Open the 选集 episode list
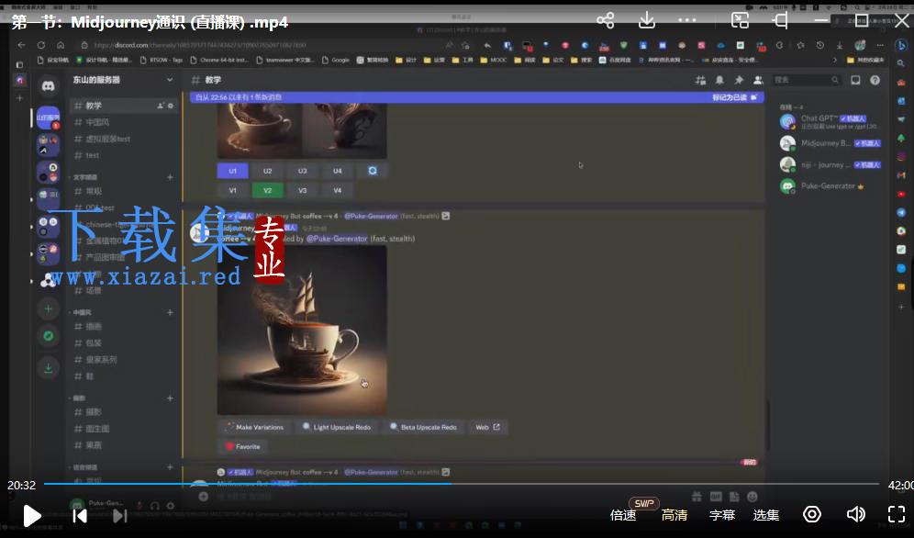Screen dimensions: 914x538 point(766,515)
